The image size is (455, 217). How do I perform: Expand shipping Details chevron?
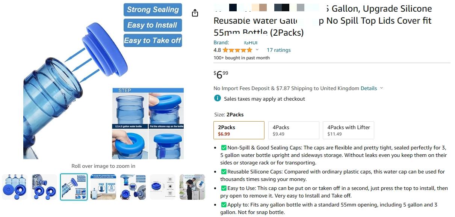click(381, 88)
